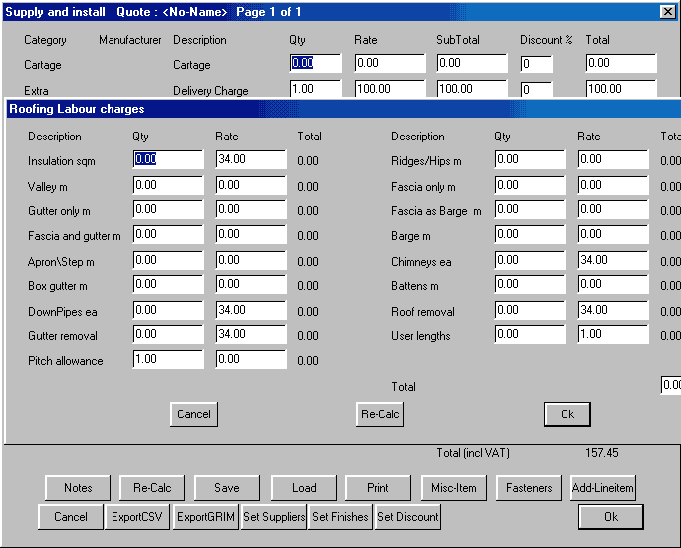Edit User lengths Qty field
This screenshot has width=681, height=548.
[x=530, y=334]
